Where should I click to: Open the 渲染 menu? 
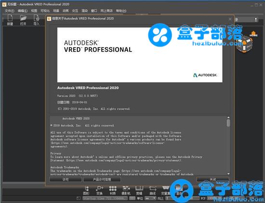point(84,11)
